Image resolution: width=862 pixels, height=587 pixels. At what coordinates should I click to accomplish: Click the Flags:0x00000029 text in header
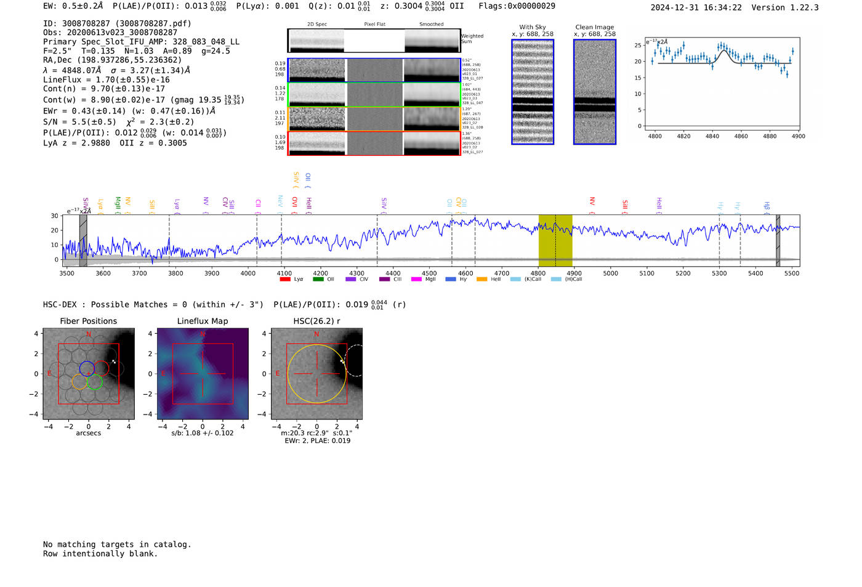517,6
